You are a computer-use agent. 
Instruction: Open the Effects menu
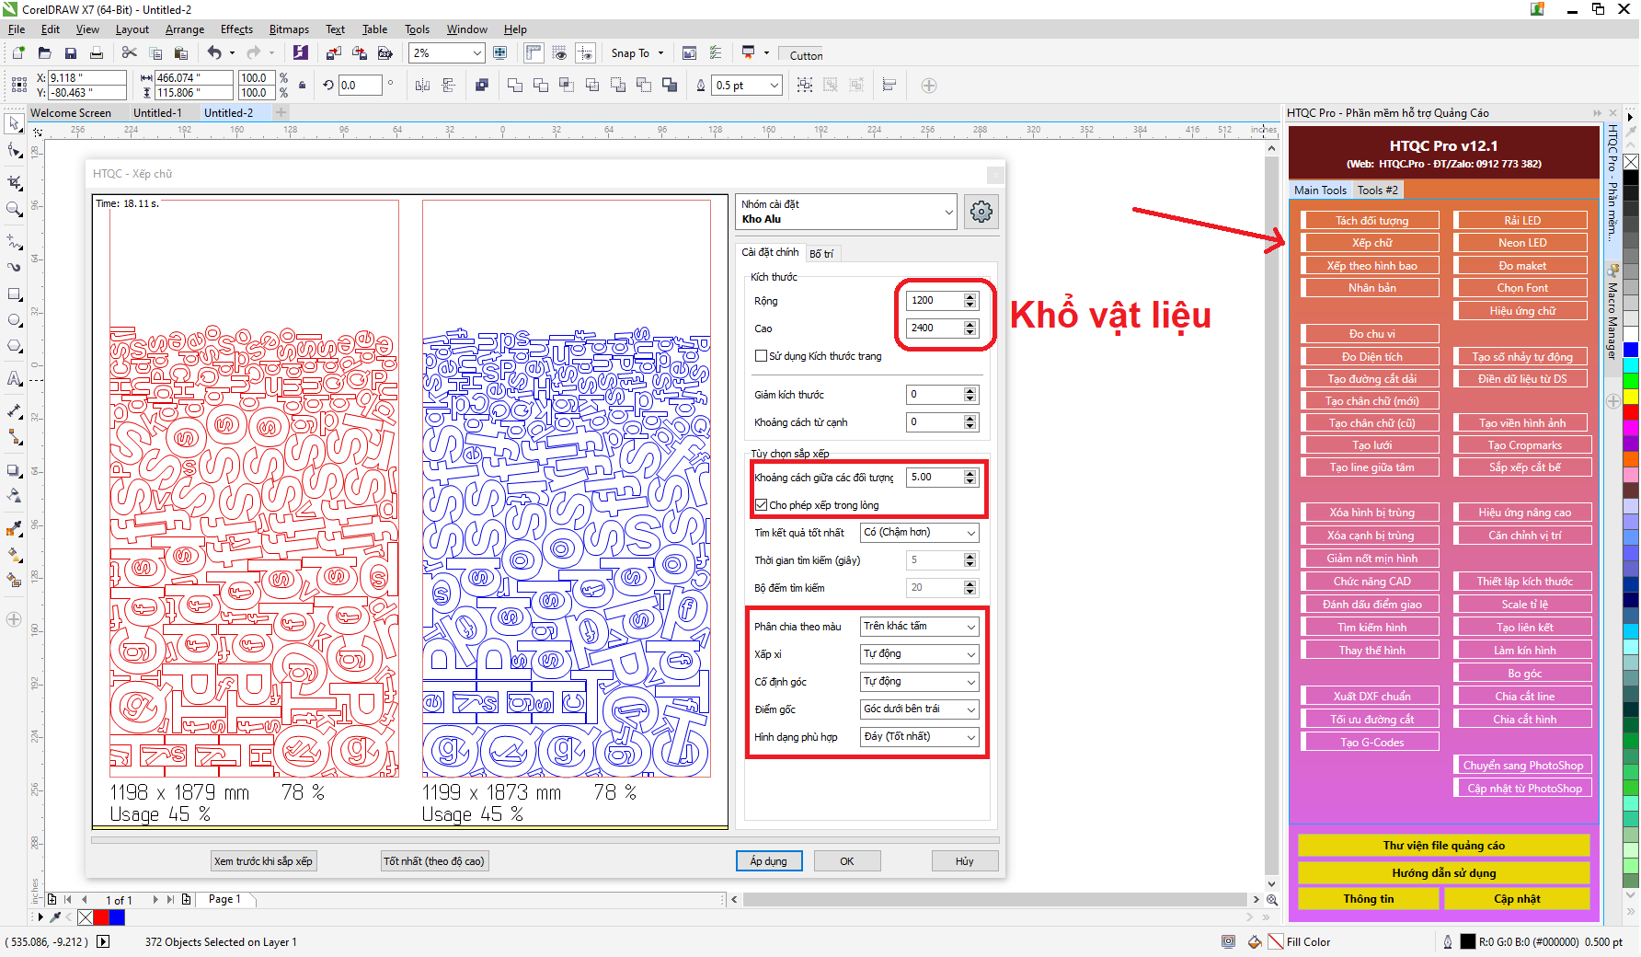click(236, 29)
